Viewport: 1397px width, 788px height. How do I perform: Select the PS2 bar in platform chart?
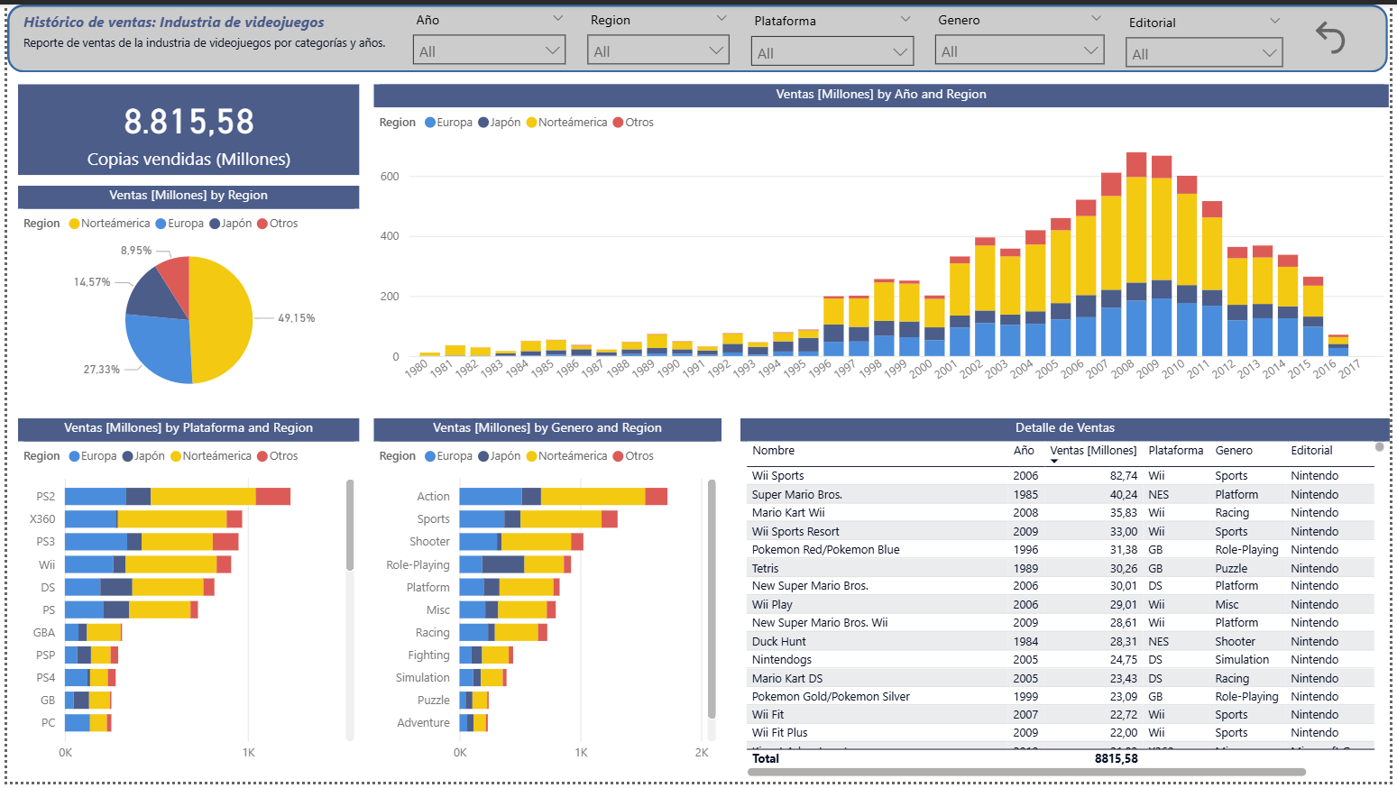(x=177, y=497)
